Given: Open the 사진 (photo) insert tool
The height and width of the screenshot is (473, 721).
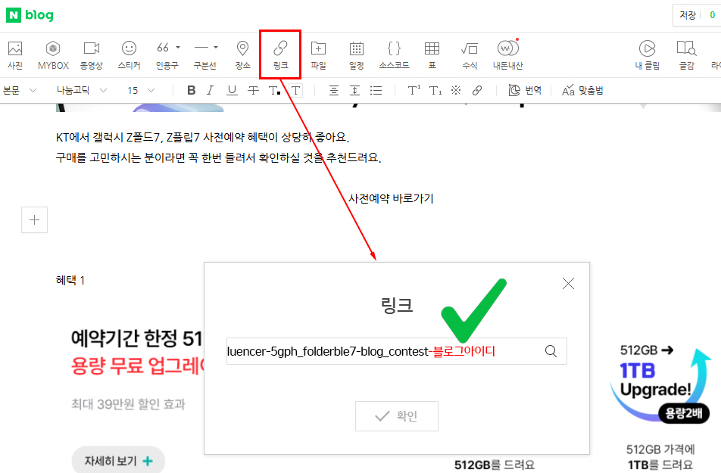Looking at the screenshot, I should click(15, 54).
